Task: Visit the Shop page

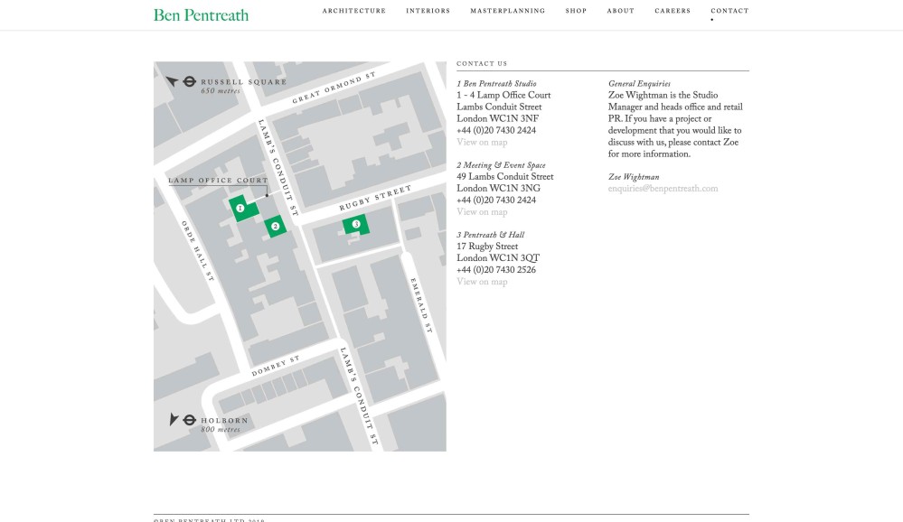Action: click(576, 11)
